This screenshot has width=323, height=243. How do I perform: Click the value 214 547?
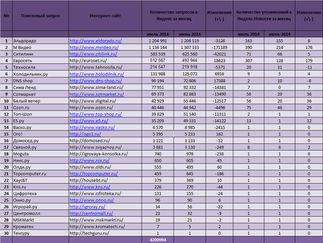point(158,67)
